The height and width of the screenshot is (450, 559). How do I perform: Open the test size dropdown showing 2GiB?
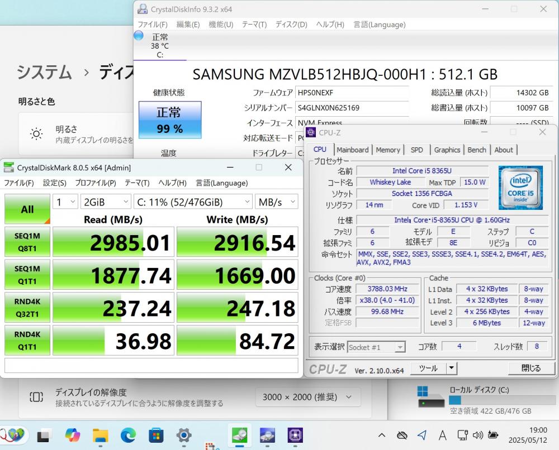[x=106, y=202]
